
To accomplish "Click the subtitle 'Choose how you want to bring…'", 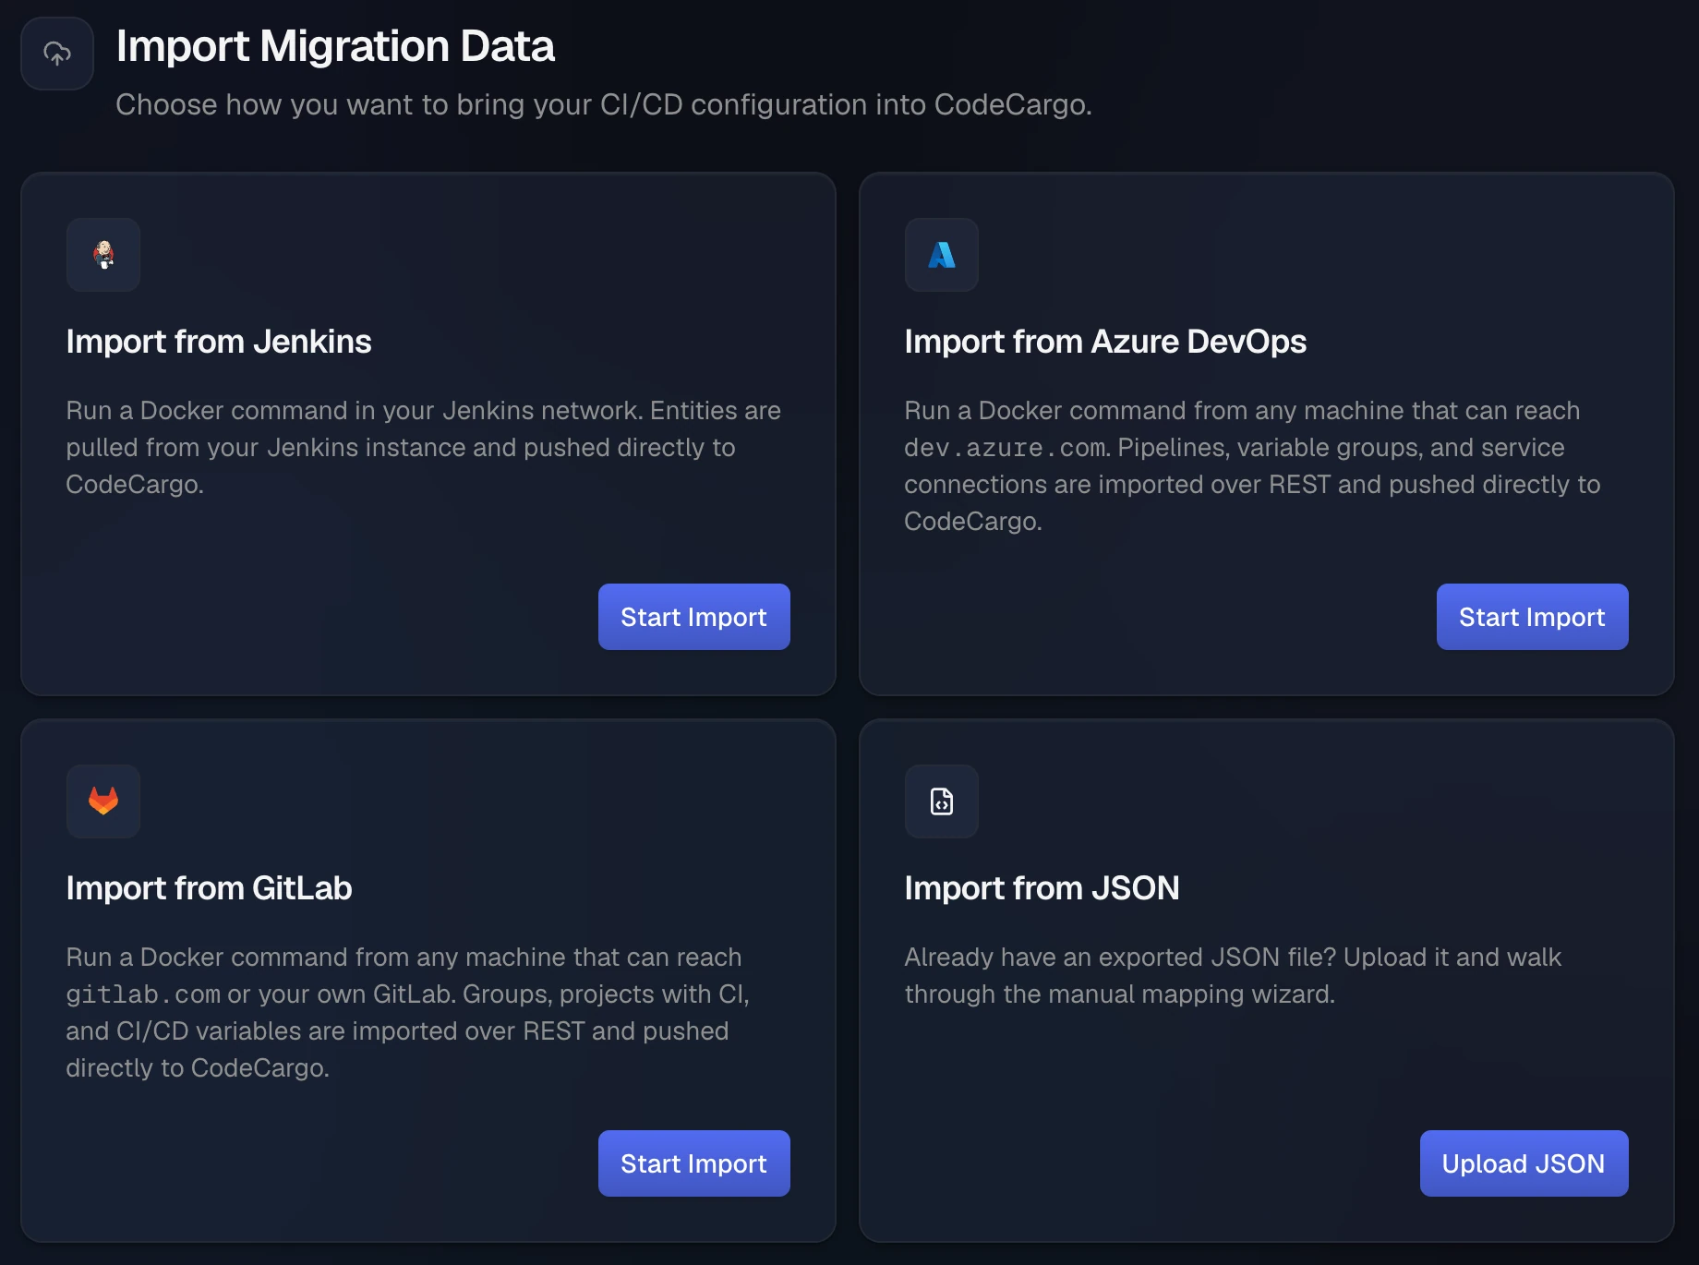I will tap(604, 104).
